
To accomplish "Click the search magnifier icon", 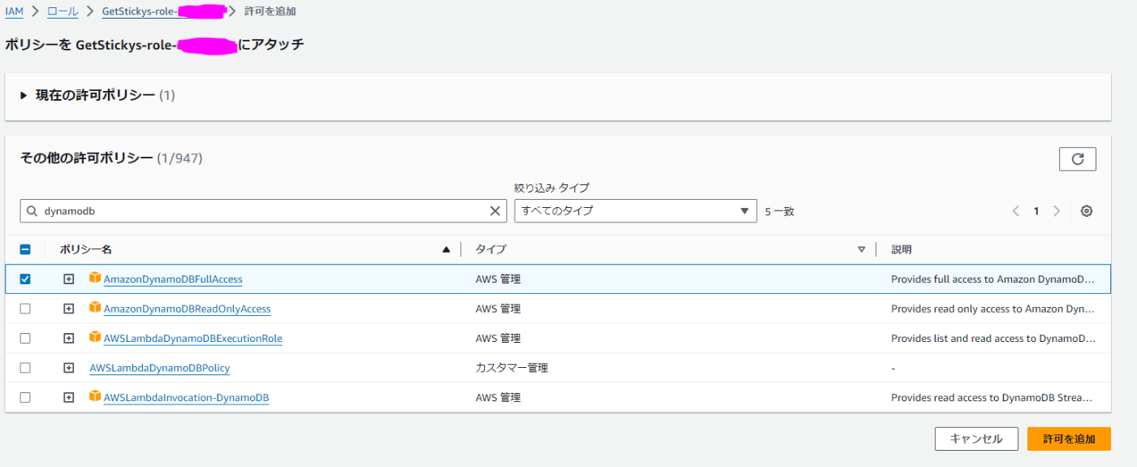I will point(32,211).
